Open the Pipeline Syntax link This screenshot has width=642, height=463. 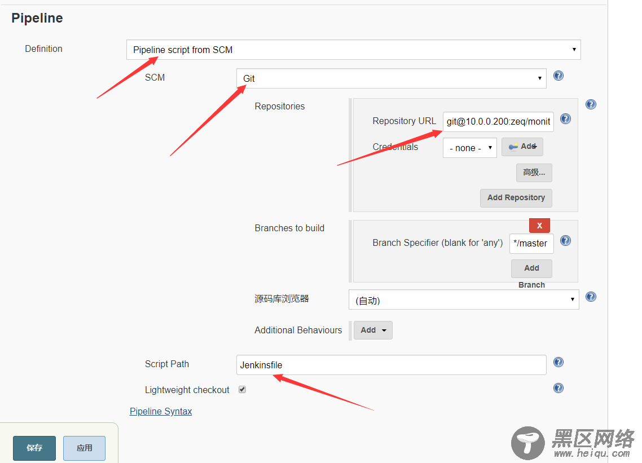coord(160,412)
